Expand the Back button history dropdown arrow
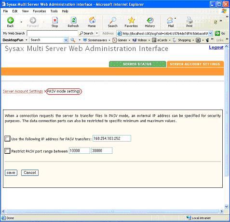Screen dimensions: 230x222 pyautogui.click(x=21, y=22)
